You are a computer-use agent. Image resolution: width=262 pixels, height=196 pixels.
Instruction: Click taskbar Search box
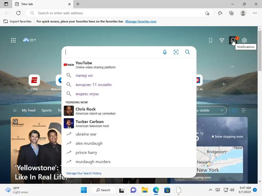pos(103,190)
